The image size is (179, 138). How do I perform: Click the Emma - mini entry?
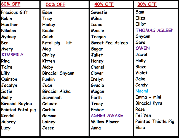(148, 97)
